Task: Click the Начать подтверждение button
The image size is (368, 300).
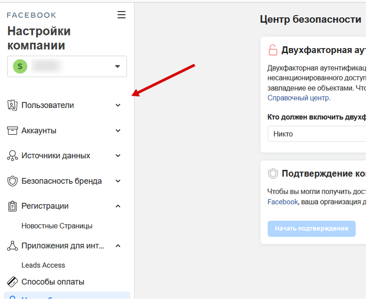Action: (311, 229)
